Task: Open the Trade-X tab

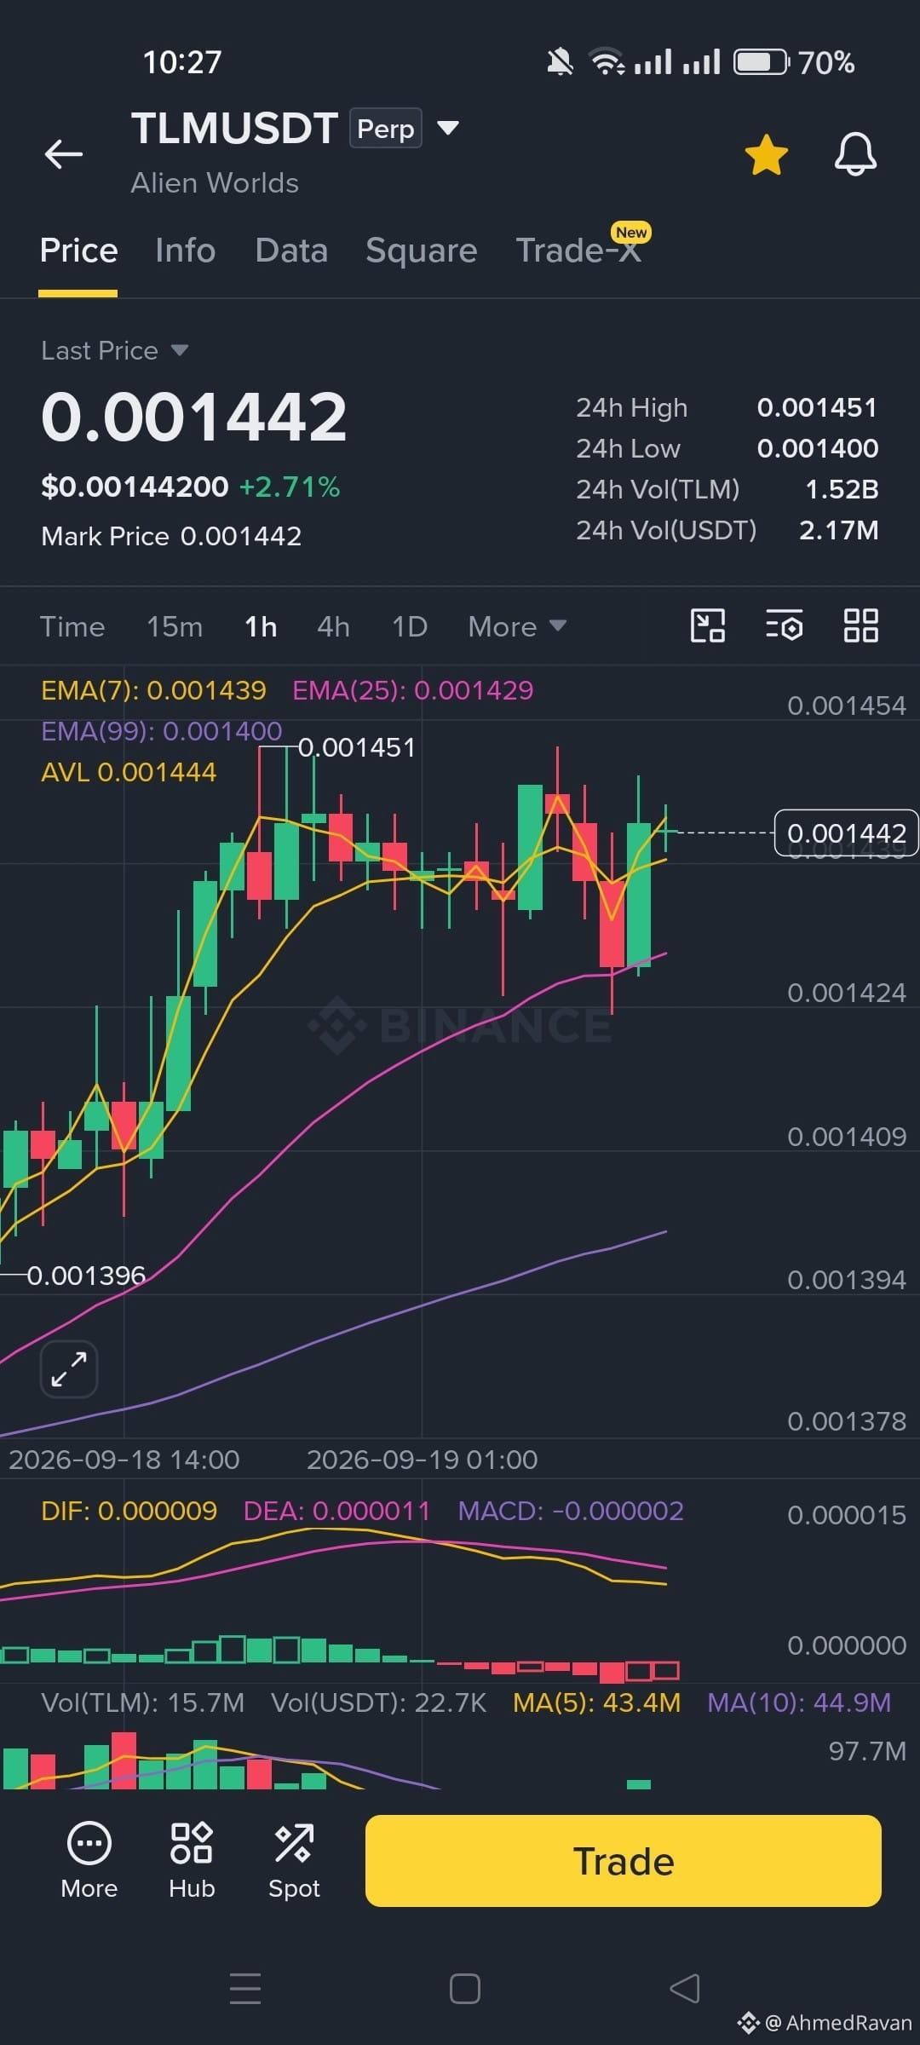Action: click(578, 251)
